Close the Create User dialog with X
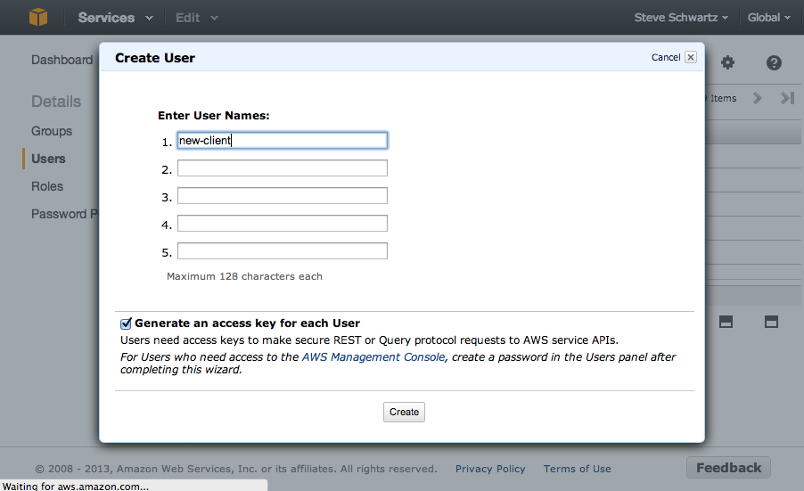 691,57
